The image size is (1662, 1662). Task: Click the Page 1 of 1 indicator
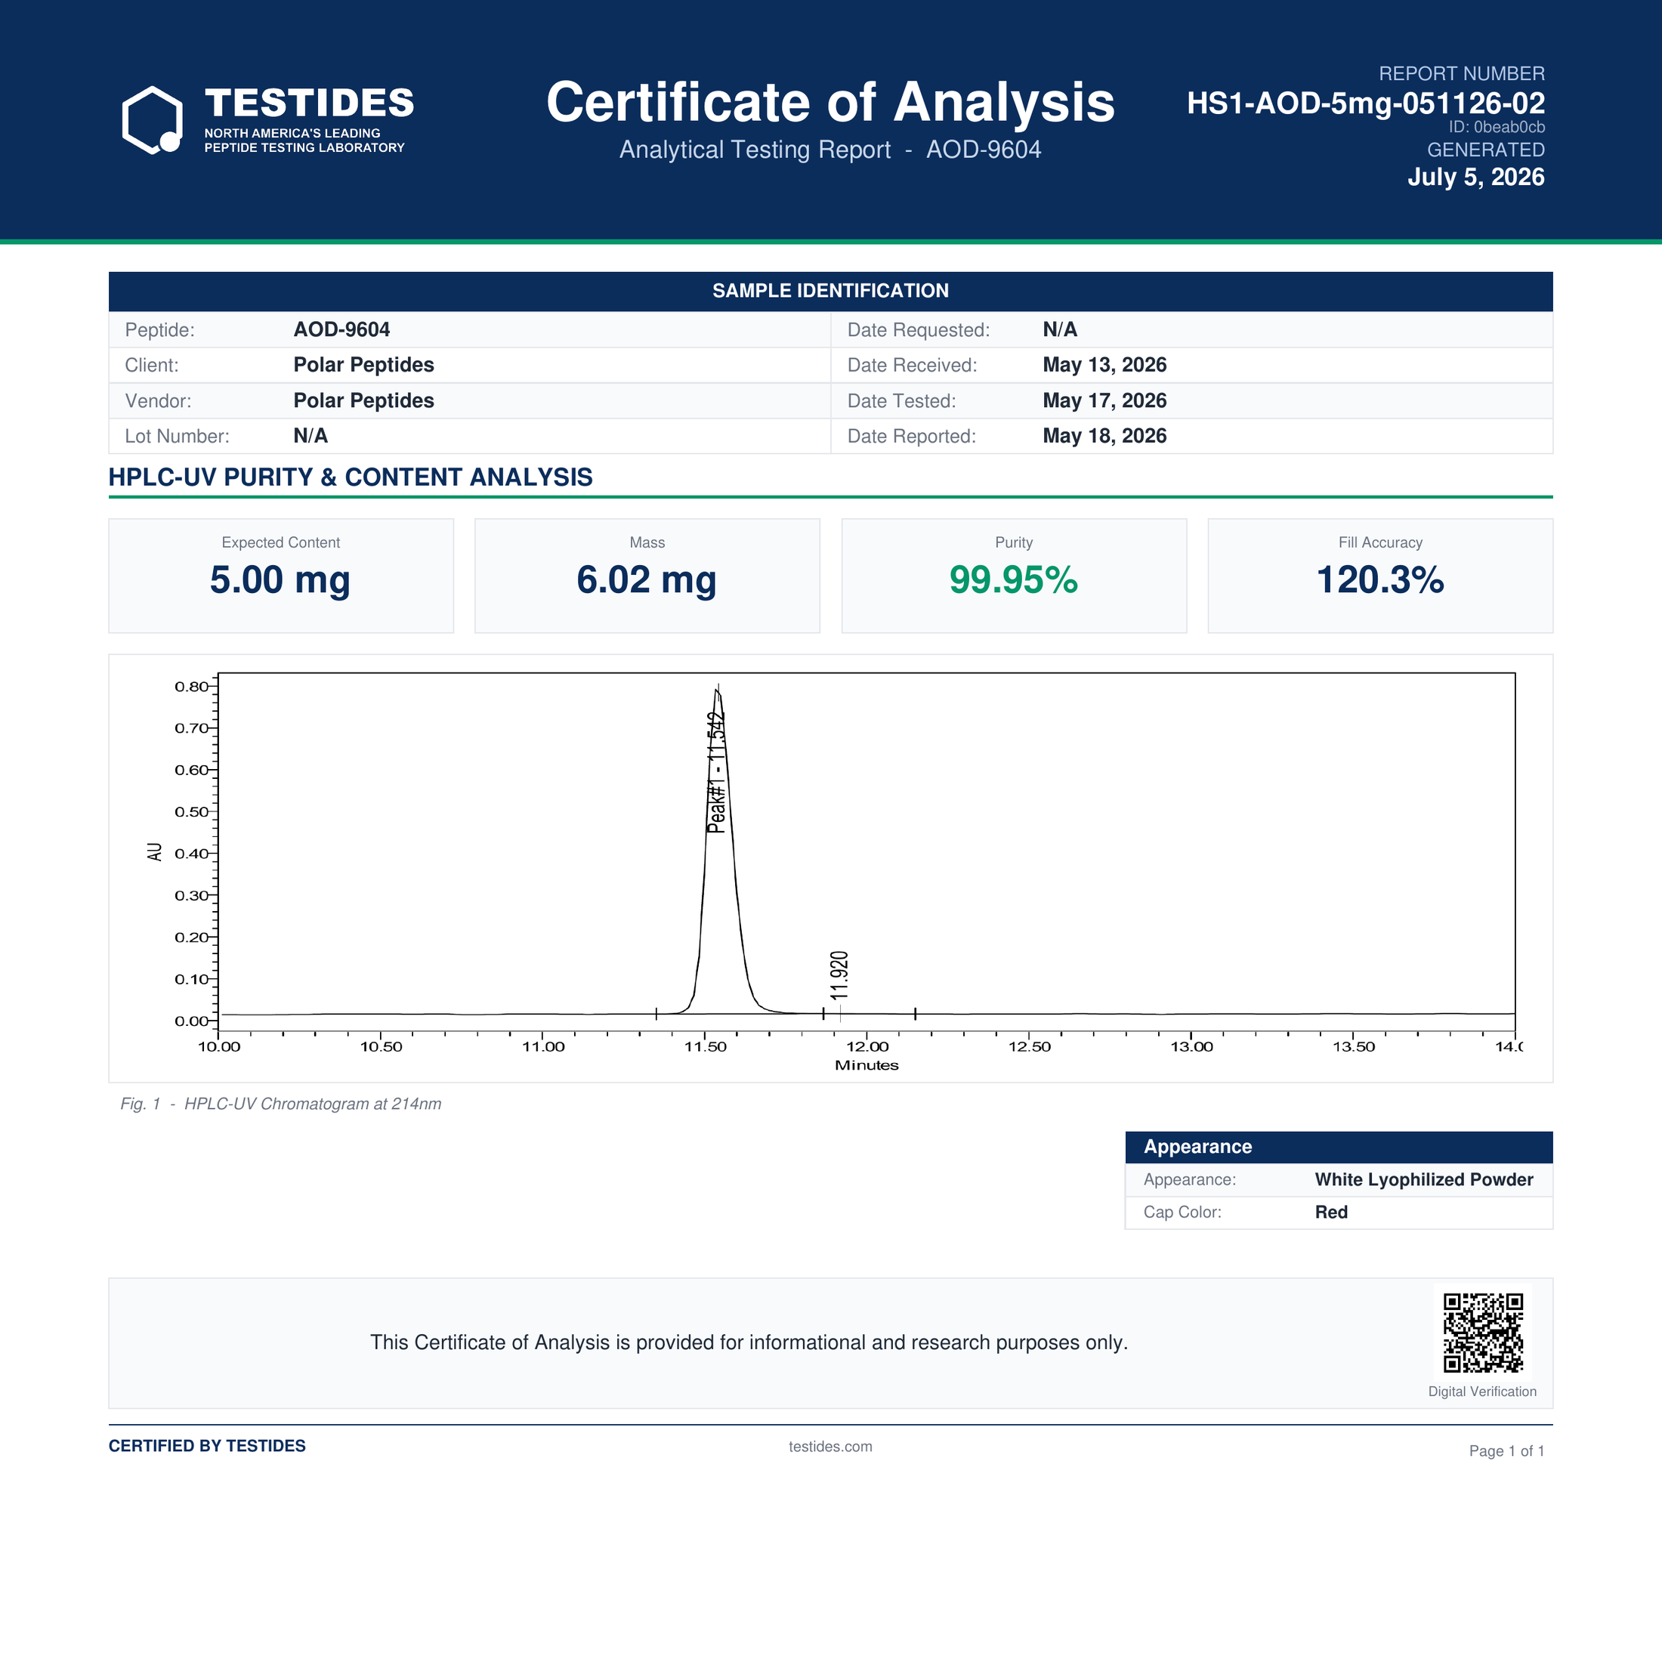pos(1506,1451)
